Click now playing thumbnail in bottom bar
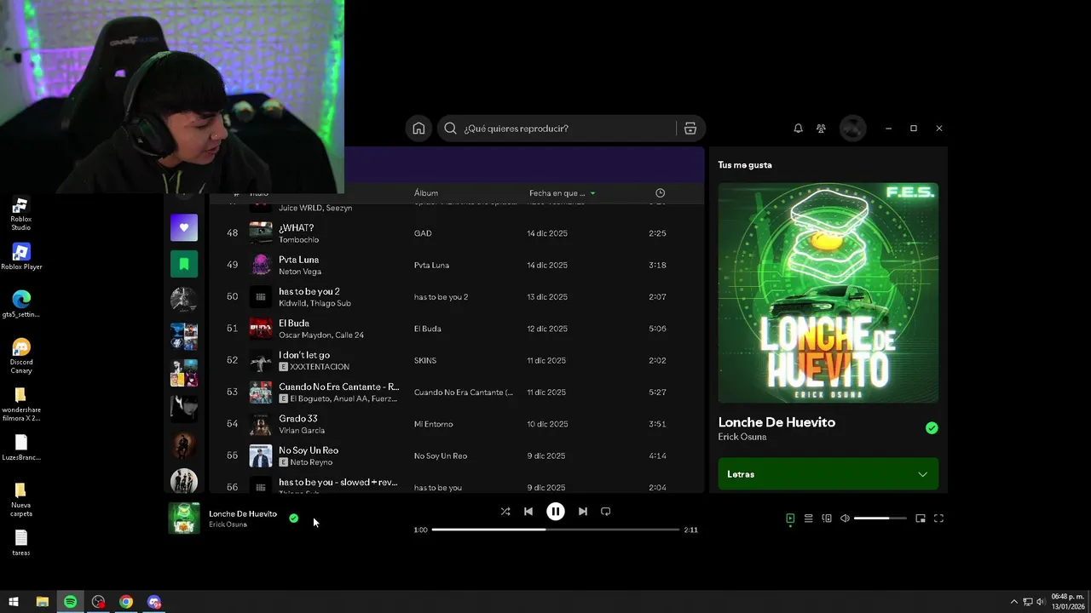This screenshot has width=1091, height=613. click(x=184, y=518)
